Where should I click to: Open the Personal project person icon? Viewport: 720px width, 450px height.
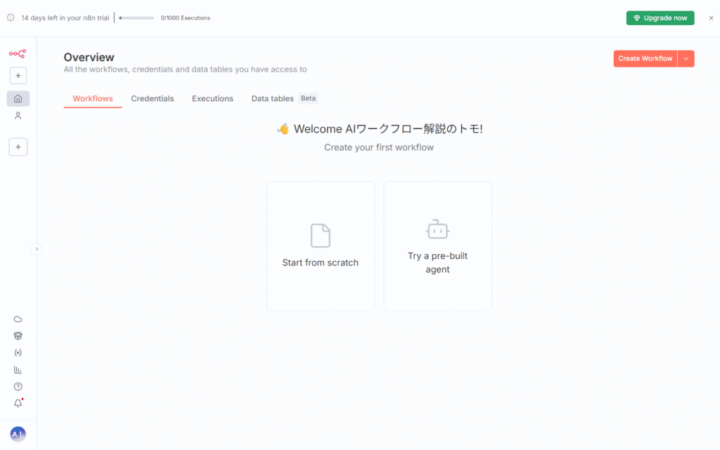tap(18, 116)
